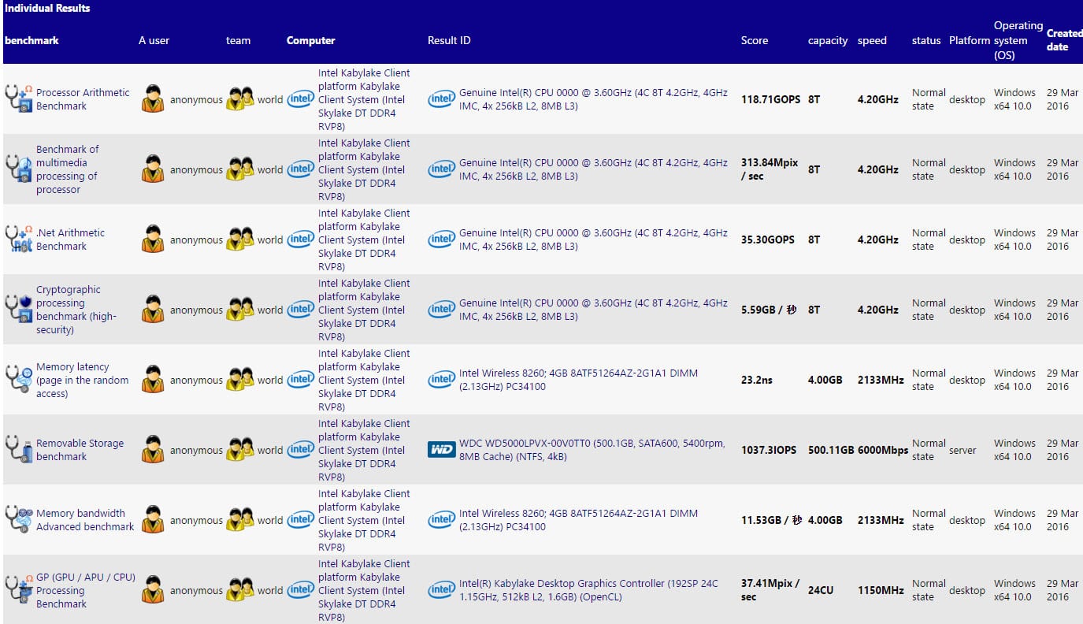Viewport: 1083px width, 624px height.
Task: Click the Processor Arithmetic Benchmark stethoscope icon
Action: point(19,99)
